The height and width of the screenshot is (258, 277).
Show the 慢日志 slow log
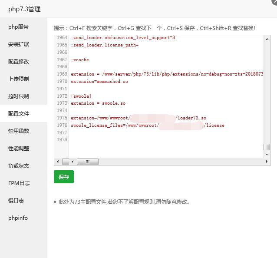[x=16, y=201]
